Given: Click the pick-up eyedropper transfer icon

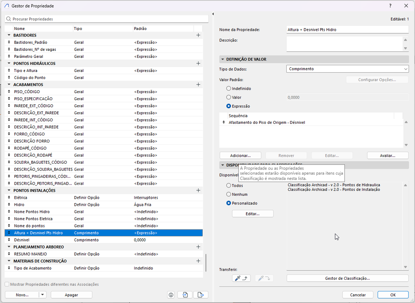Looking at the screenshot, I should [x=241, y=278].
